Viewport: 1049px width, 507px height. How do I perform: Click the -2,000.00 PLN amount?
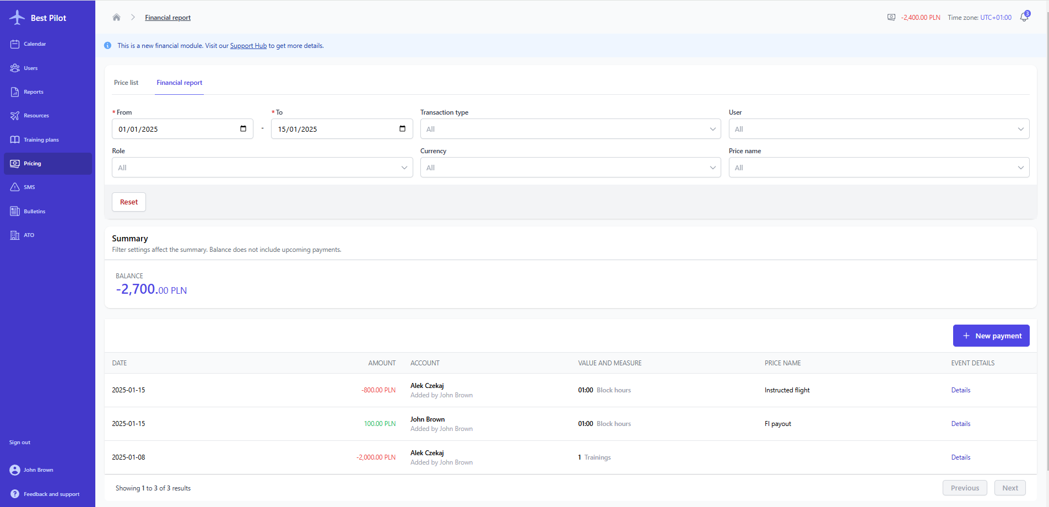click(376, 457)
